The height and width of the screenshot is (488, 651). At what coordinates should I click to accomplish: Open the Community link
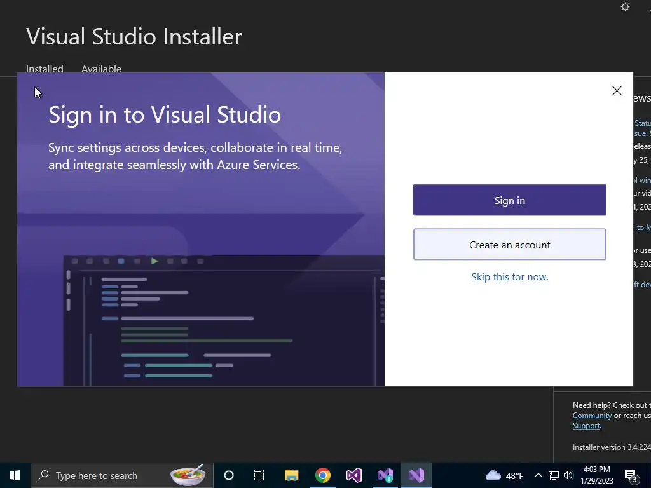pos(592,416)
